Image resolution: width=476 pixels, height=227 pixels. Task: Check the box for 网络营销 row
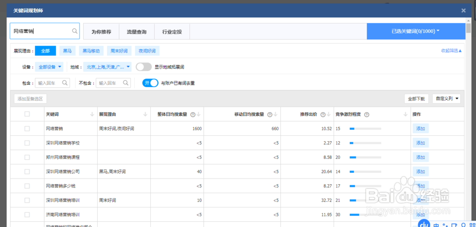tap(27, 128)
